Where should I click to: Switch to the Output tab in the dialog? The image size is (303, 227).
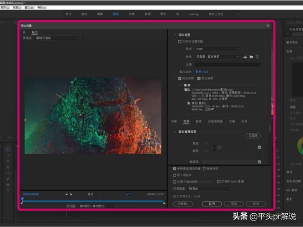[x=35, y=32]
